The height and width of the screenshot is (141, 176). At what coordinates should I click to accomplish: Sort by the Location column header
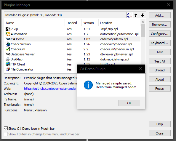119,23
